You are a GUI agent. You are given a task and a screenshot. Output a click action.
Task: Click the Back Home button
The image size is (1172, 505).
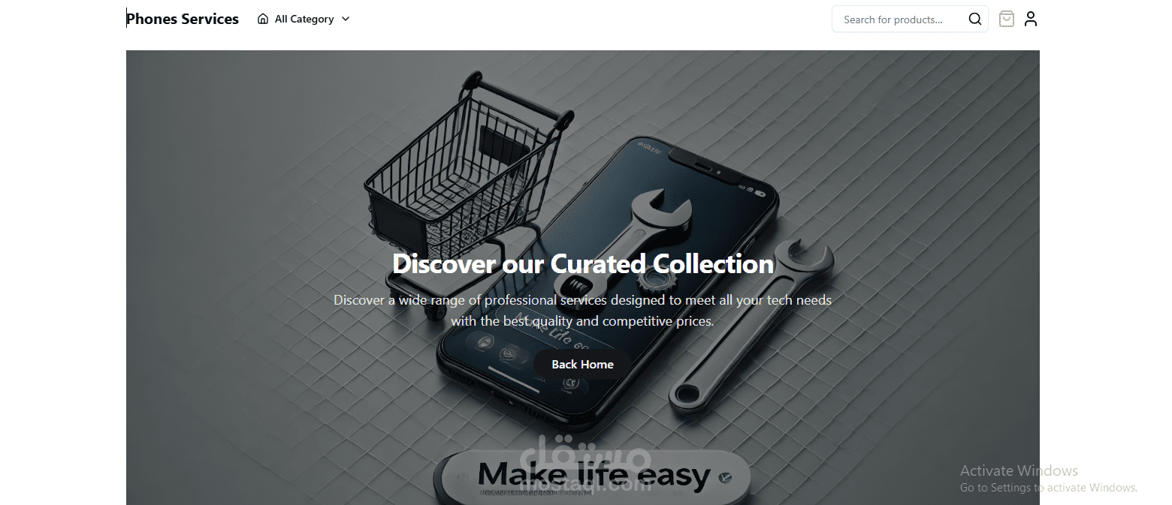pos(582,364)
